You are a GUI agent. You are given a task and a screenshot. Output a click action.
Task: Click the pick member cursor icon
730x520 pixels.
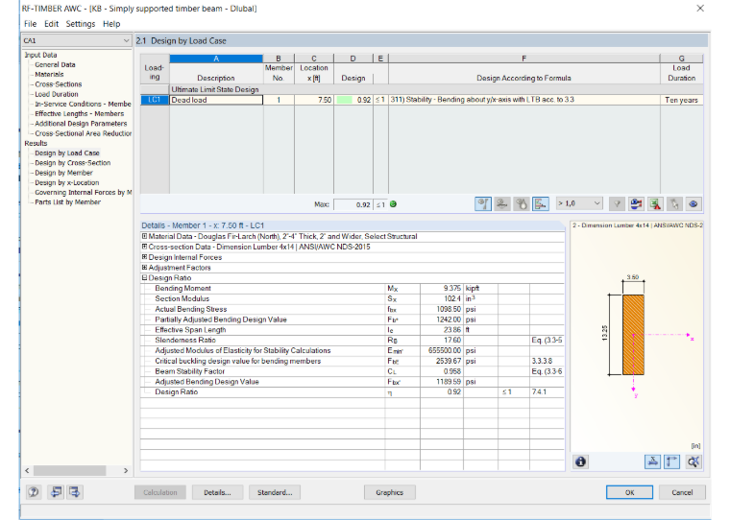pos(674,203)
